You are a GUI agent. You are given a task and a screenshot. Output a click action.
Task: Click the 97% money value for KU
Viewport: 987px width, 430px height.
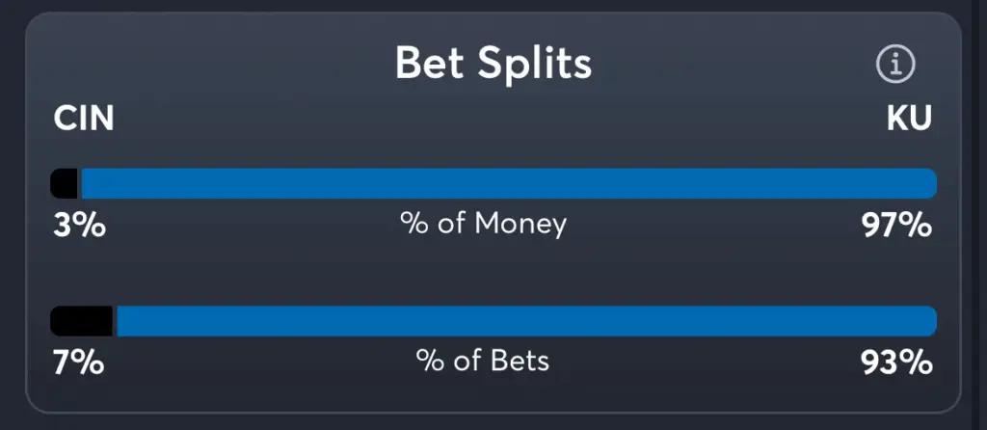point(897,226)
